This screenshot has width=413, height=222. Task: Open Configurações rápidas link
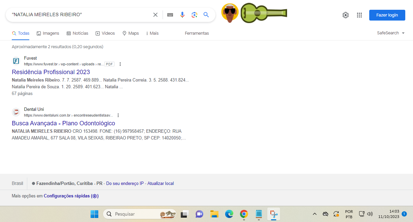click(71, 196)
